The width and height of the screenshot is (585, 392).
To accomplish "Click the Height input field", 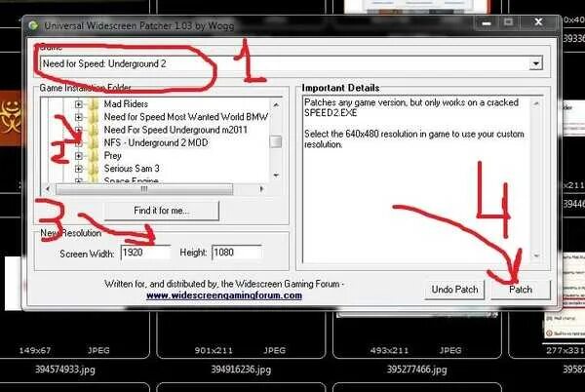I will [x=237, y=253].
